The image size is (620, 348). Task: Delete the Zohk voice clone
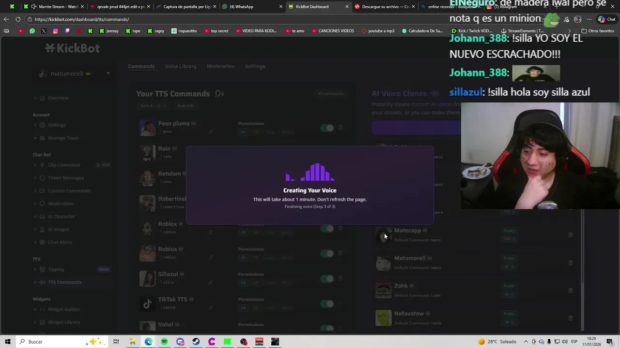(570, 290)
